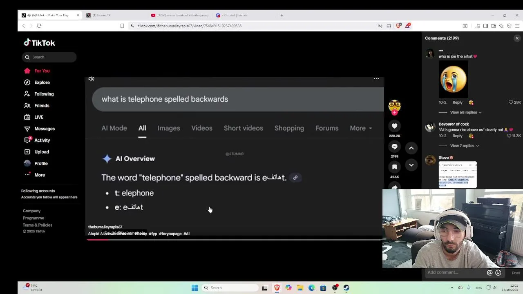Like the video with the heart icon

pyautogui.click(x=394, y=126)
